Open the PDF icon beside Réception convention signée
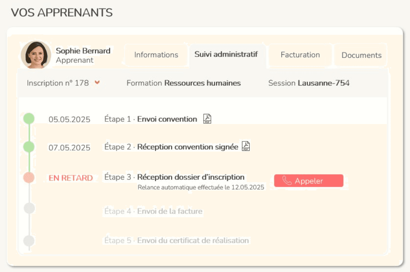410x272 pixels. [246, 147]
